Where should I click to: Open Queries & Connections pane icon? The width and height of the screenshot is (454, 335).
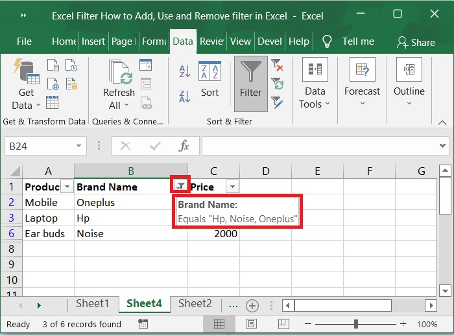pos(146,65)
